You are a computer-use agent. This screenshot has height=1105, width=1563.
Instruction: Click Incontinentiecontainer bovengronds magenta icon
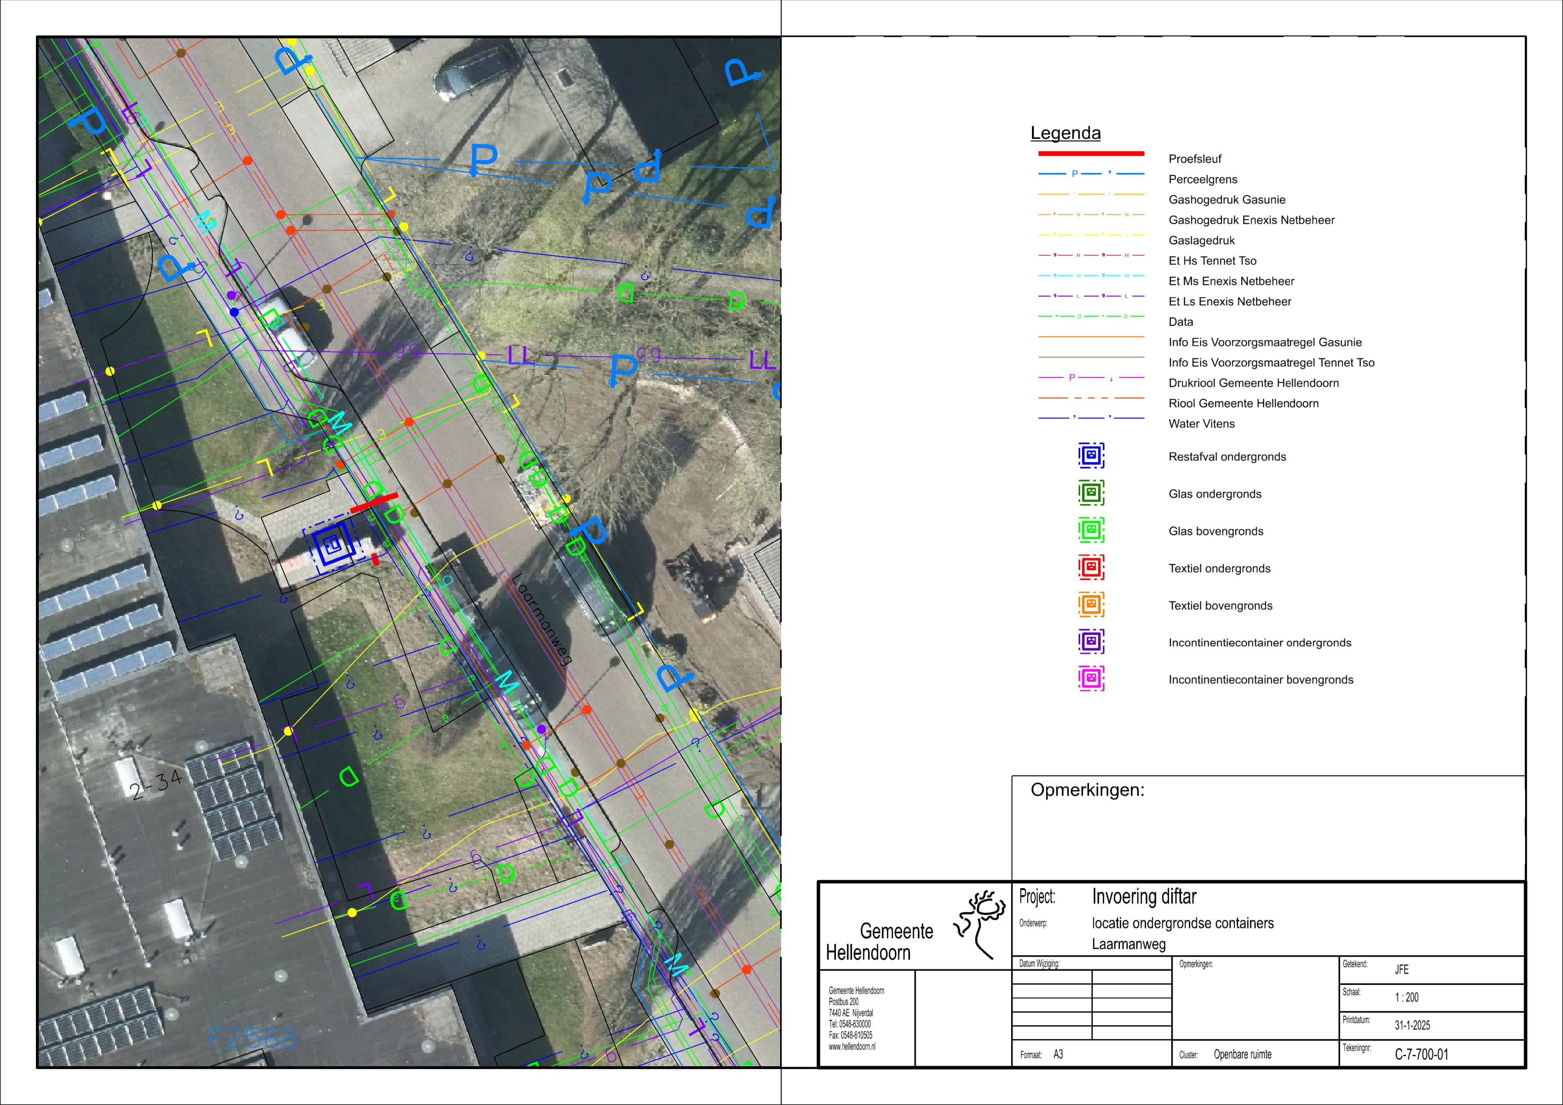click(1091, 679)
